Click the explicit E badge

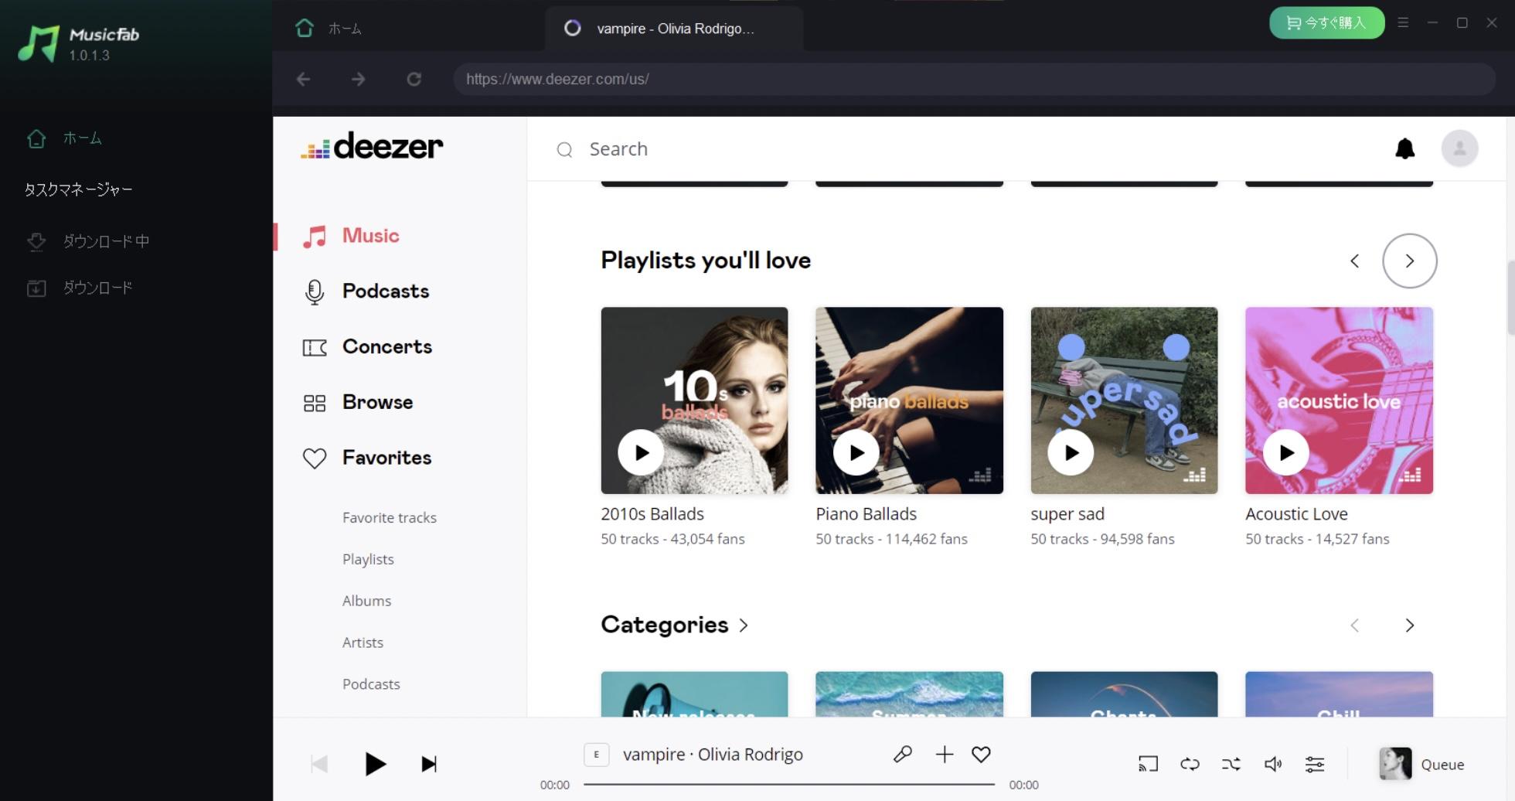[596, 755]
